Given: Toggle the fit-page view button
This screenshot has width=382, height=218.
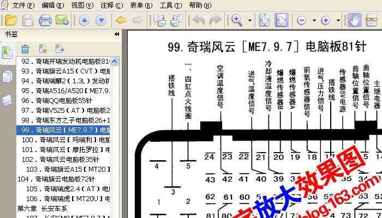Looking at the screenshot, I should click(282, 20).
